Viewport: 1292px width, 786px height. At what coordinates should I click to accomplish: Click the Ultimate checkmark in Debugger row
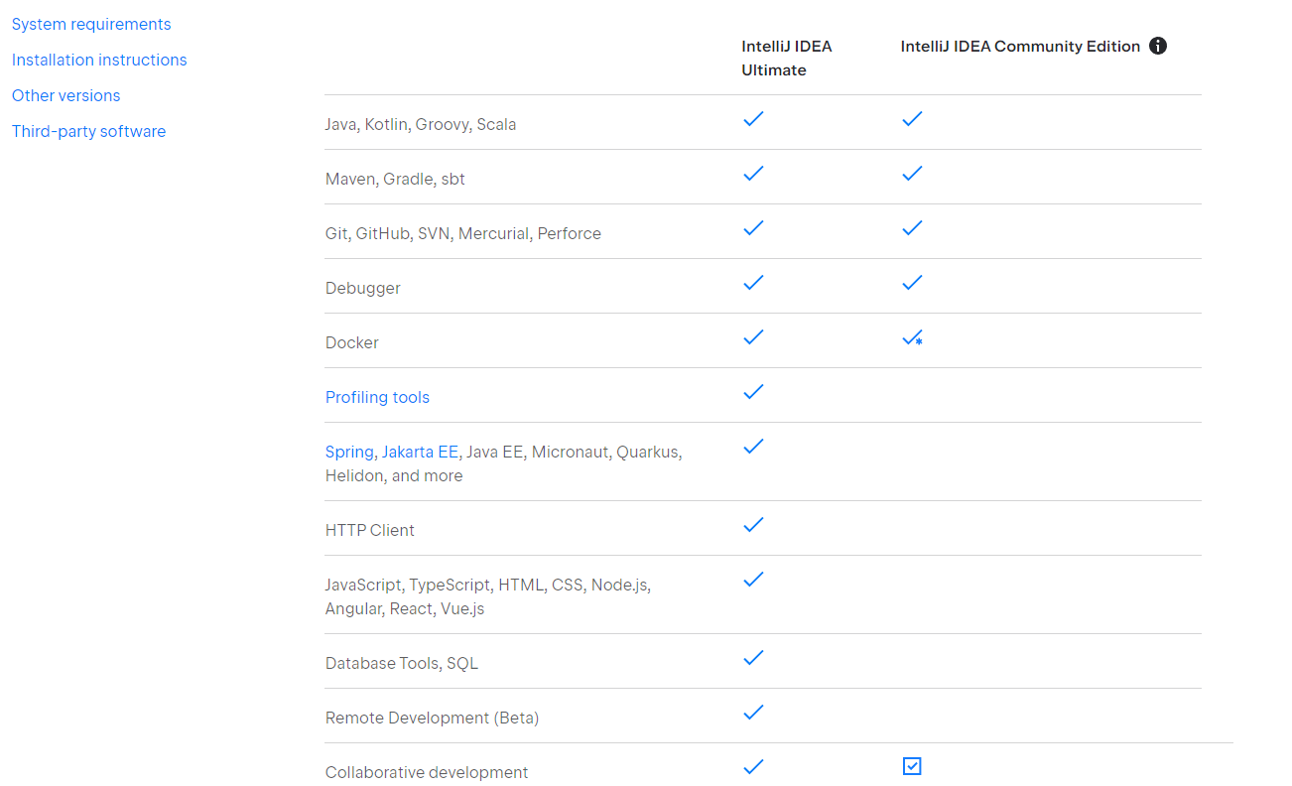point(753,283)
